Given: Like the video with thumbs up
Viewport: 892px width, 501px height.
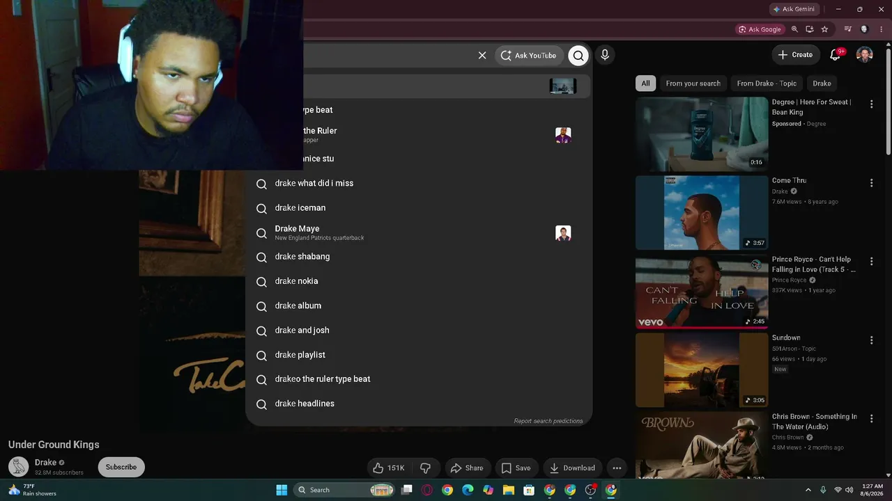Looking at the screenshot, I should pos(390,468).
